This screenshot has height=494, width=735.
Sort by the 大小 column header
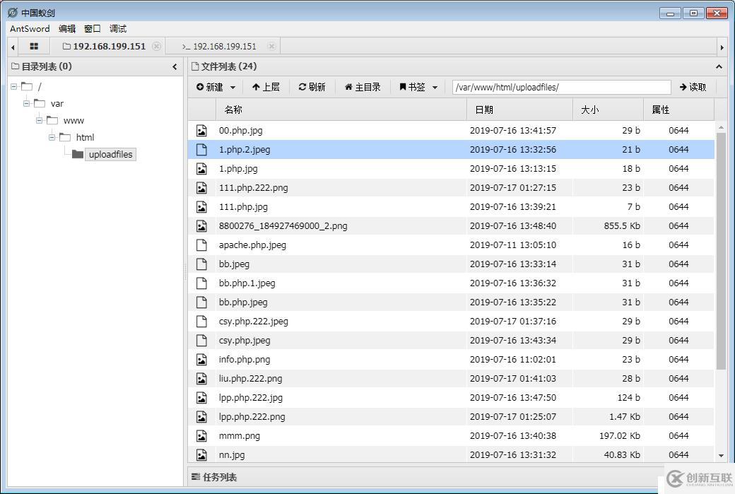608,110
